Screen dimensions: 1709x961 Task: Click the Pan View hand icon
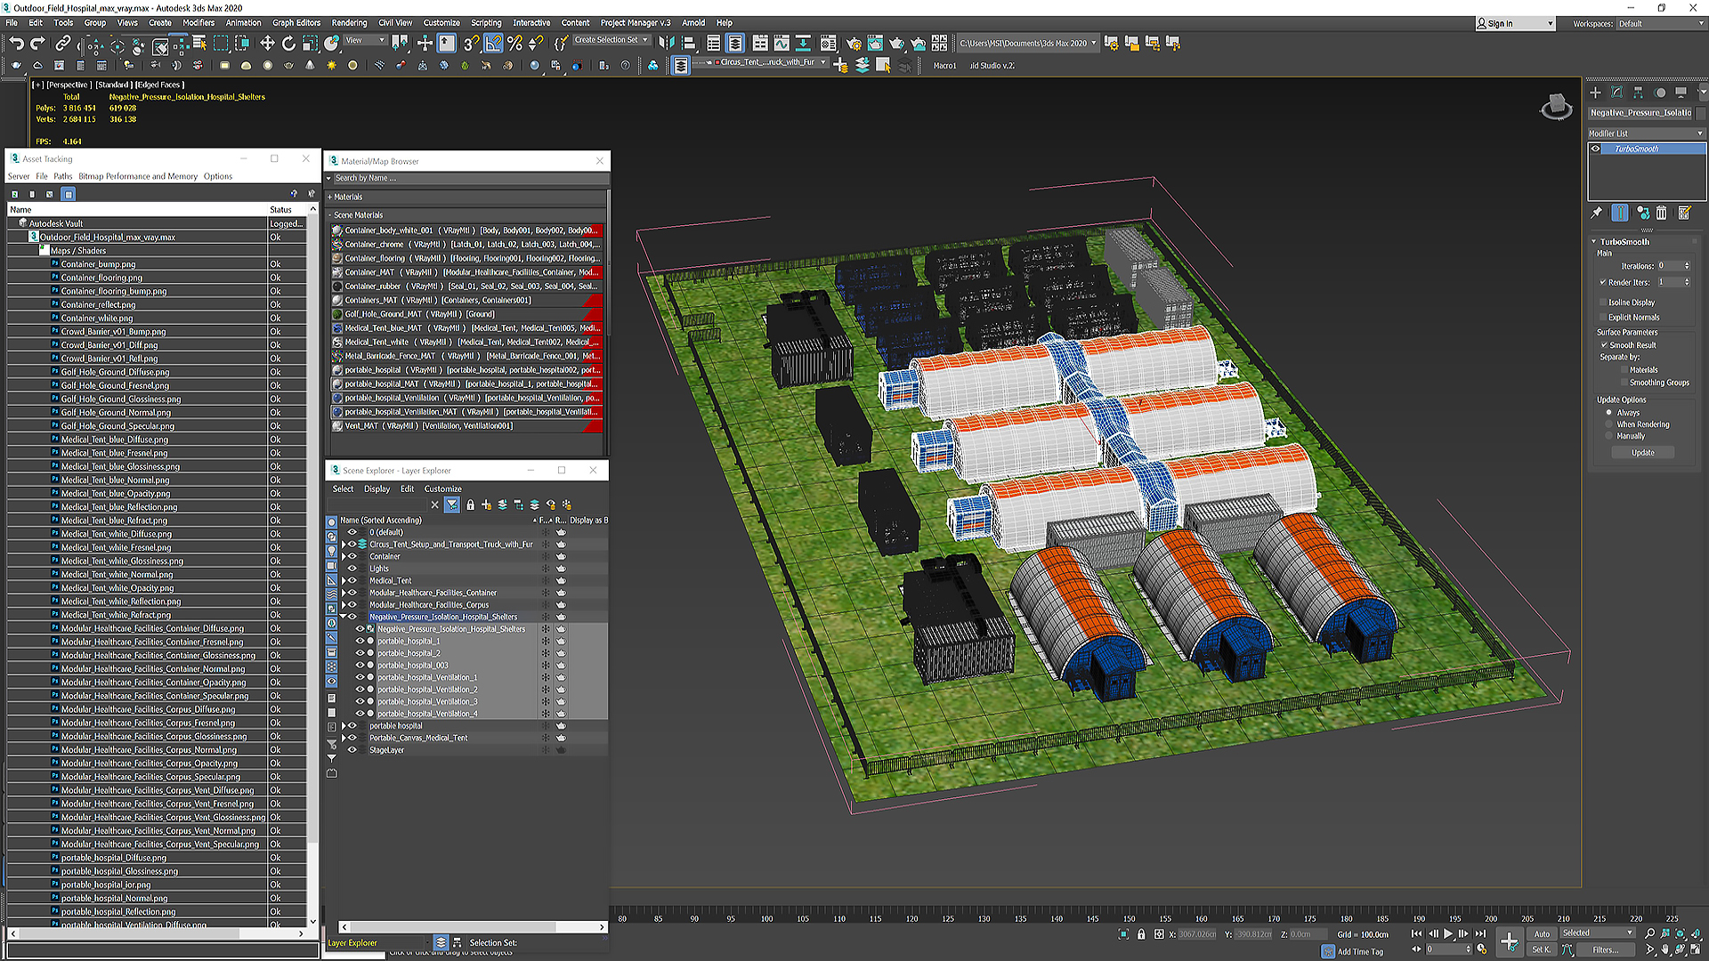pyautogui.click(x=1665, y=949)
